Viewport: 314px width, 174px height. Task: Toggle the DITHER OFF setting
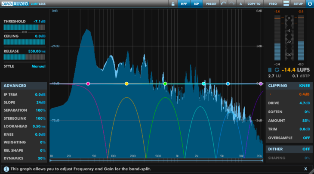click(306, 149)
